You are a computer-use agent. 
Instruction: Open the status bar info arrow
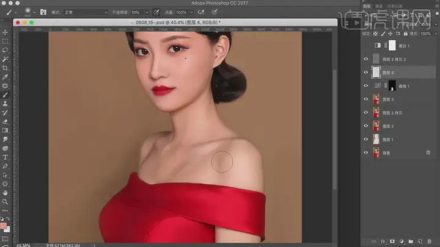tap(94, 245)
